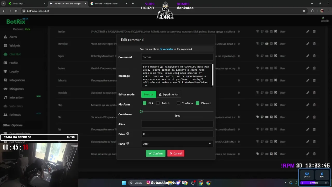Viewport: 332px width, 187px height.
Task: Open the profile icon in BotRix header
Action: tap(325, 19)
